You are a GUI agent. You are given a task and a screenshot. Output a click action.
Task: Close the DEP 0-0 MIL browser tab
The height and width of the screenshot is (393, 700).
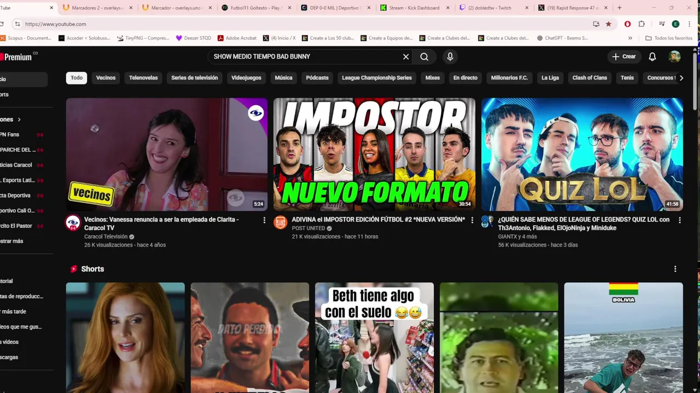pos(369,8)
